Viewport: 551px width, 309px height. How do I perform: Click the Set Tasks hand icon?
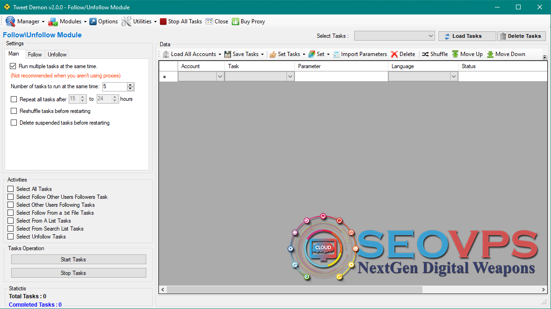tap(272, 54)
